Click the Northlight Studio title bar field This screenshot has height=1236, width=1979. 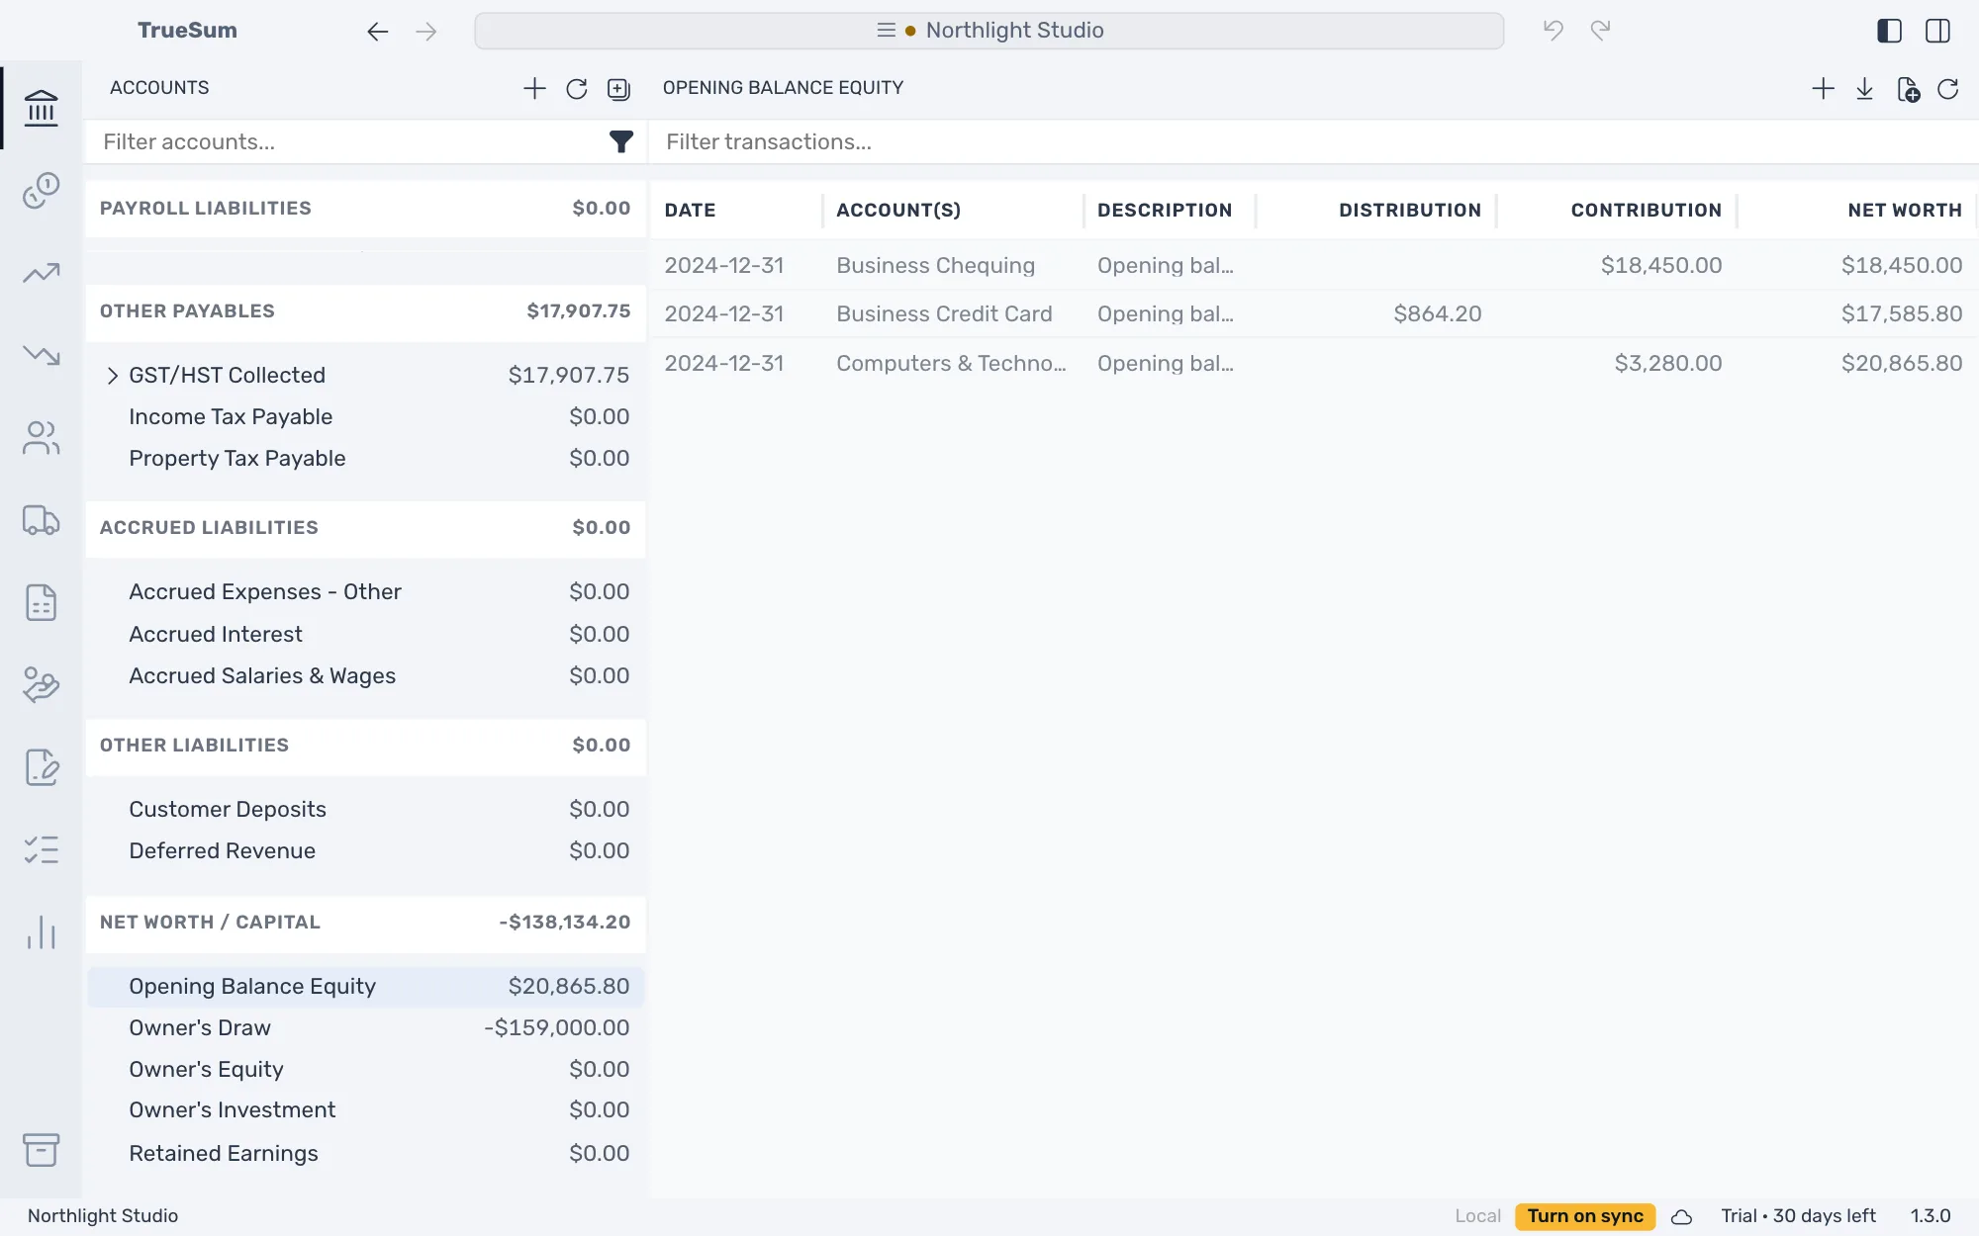coord(989,31)
